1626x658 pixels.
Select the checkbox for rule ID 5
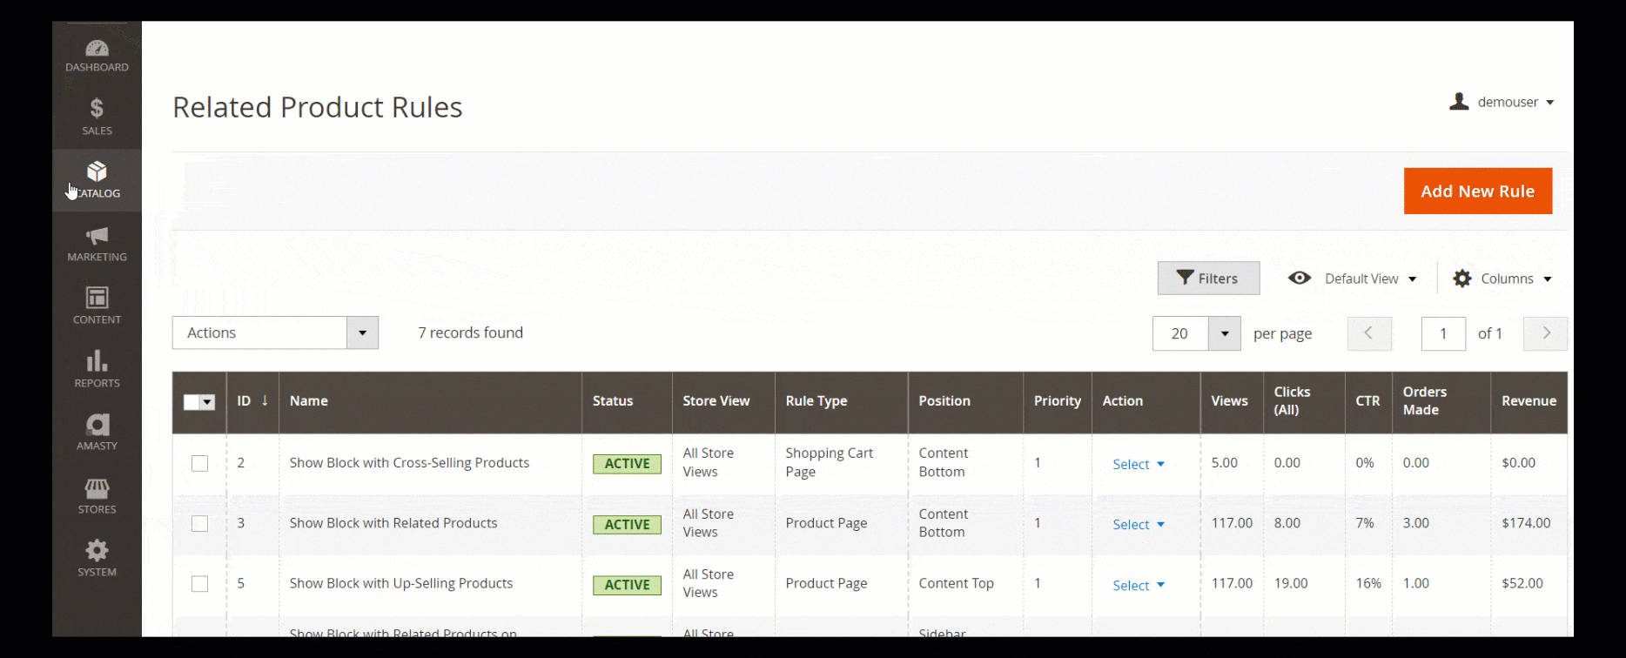point(200,584)
